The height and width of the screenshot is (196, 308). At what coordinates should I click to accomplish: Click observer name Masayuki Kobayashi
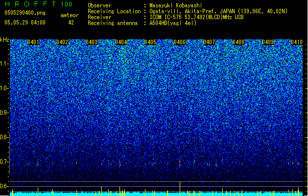176,5
